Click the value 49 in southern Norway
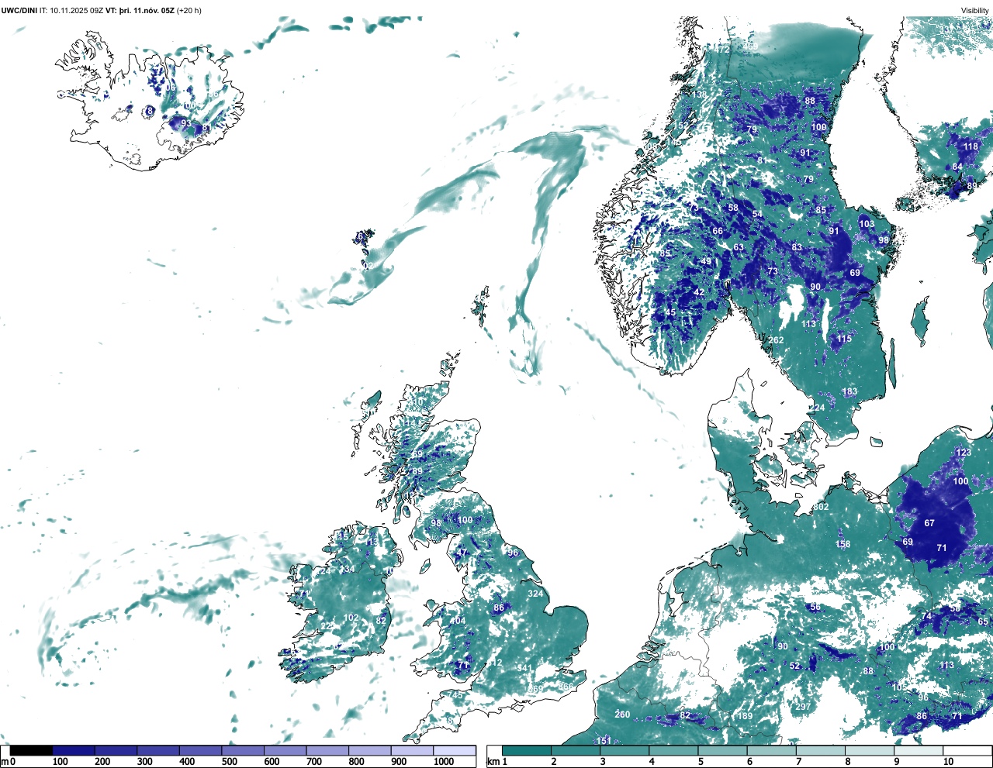The width and height of the screenshot is (993, 768). coord(706,262)
